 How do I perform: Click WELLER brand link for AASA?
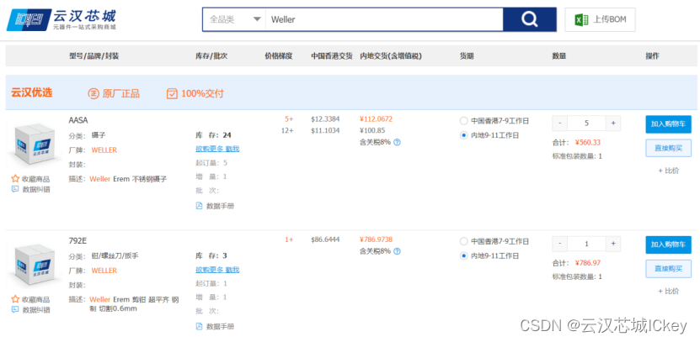click(x=104, y=150)
